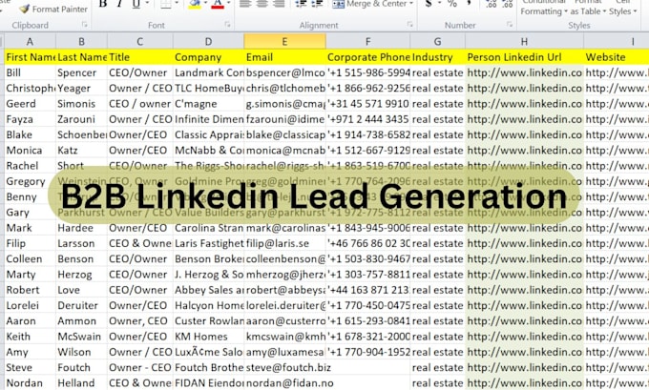
Task: Select column B header
Action: [x=81, y=41]
